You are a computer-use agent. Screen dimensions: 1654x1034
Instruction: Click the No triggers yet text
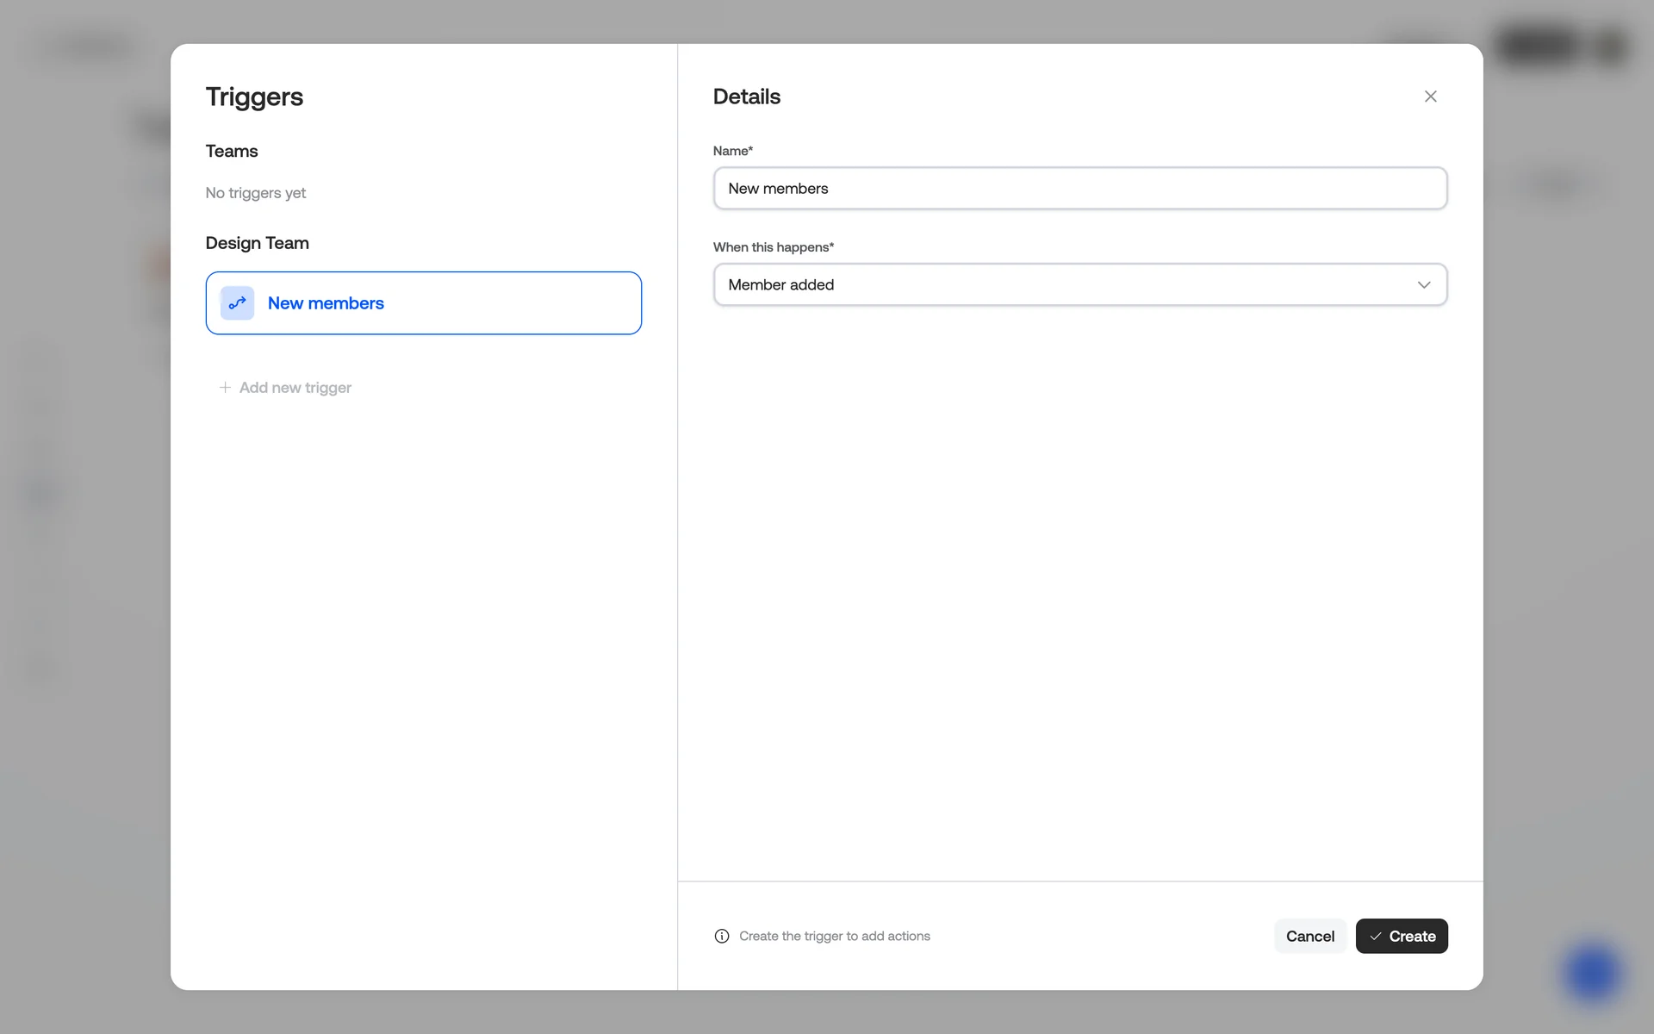[x=255, y=193]
